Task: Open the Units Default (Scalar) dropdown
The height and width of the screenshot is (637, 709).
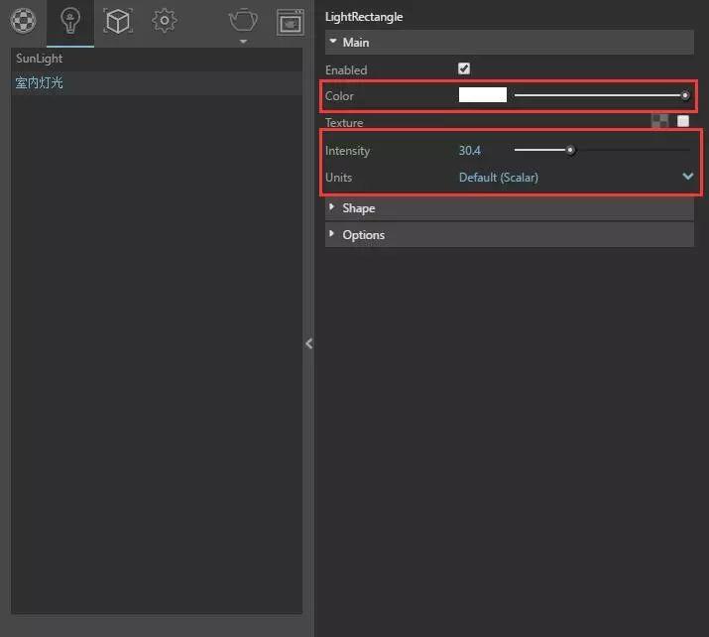Action: (x=576, y=177)
